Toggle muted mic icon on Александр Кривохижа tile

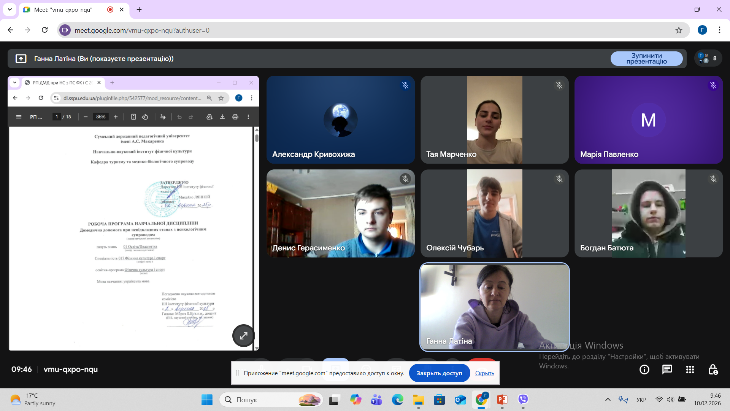(405, 85)
